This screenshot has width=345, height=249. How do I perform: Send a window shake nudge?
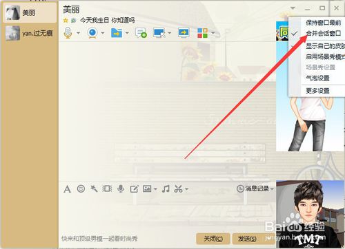(107, 188)
